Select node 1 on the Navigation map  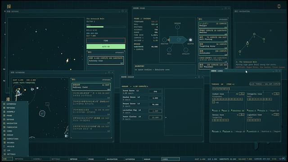point(240,52)
